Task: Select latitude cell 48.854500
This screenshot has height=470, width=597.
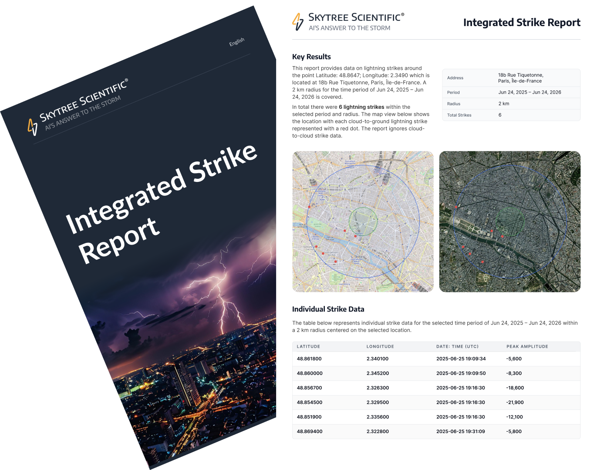Action: pyautogui.click(x=310, y=403)
